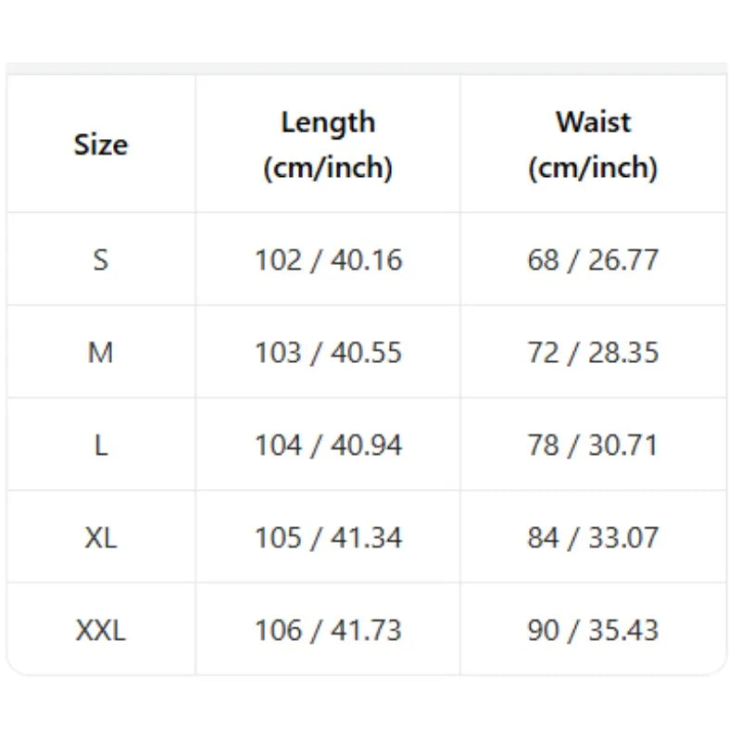Click the word Length in header
Viewport: 741px width, 741px height.
tap(328, 123)
